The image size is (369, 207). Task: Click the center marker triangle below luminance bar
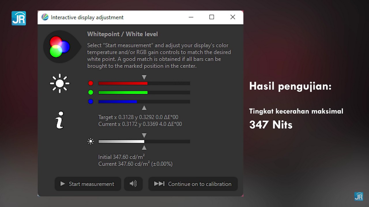click(x=144, y=148)
